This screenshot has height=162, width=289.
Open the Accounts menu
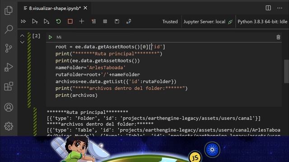pos(9,107)
